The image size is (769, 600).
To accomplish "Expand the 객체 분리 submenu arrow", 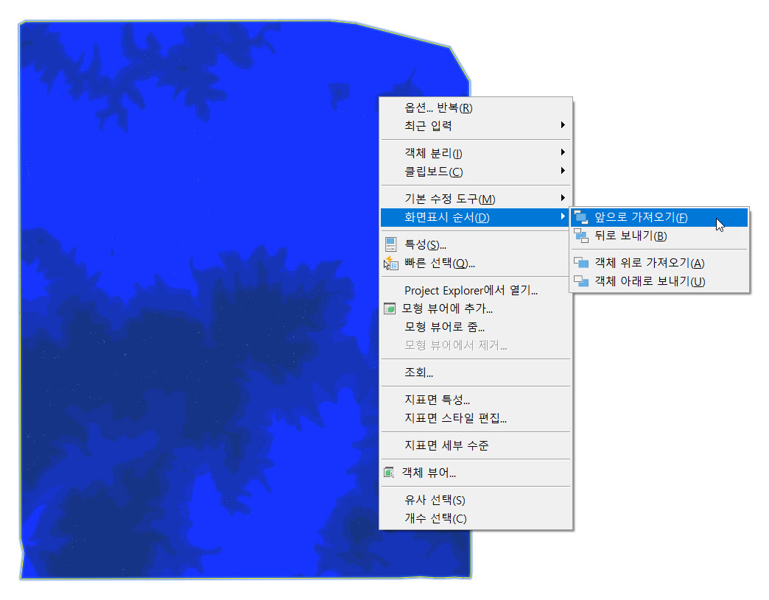I will (x=563, y=153).
